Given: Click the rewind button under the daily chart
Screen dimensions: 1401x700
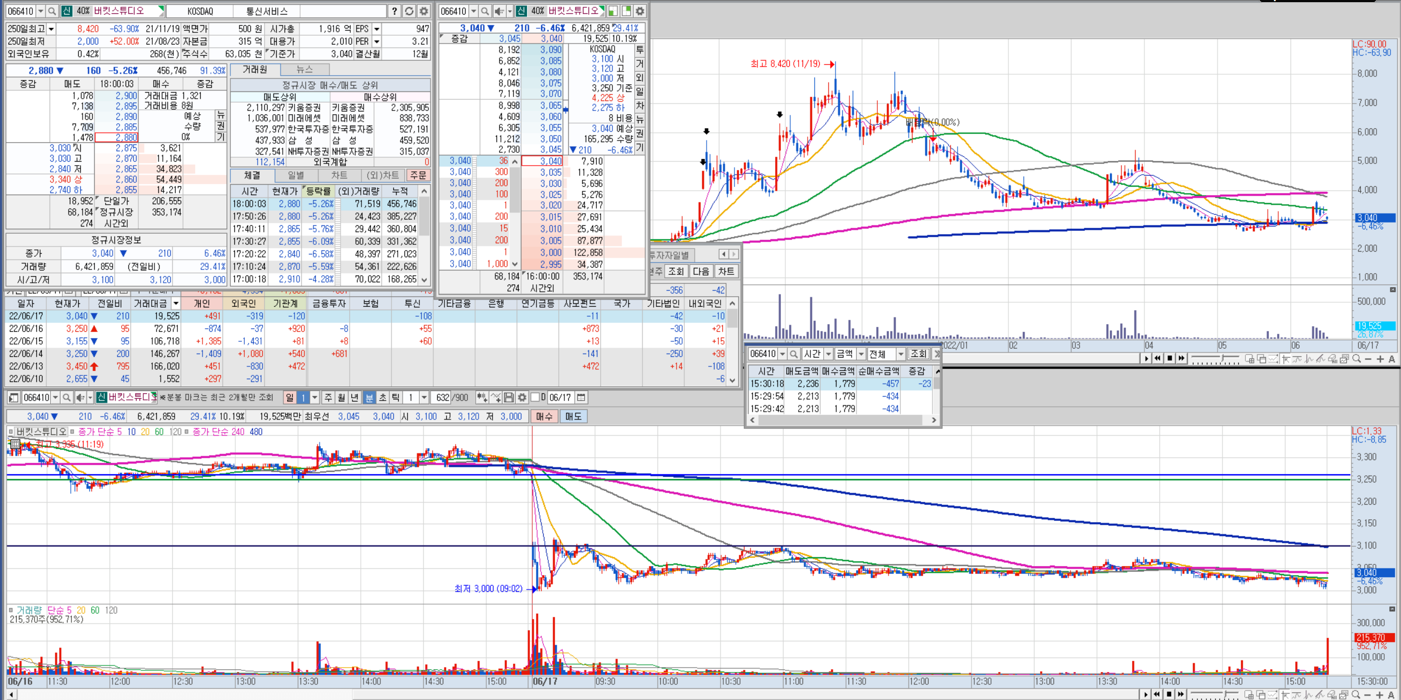Looking at the screenshot, I should point(1158,358).
